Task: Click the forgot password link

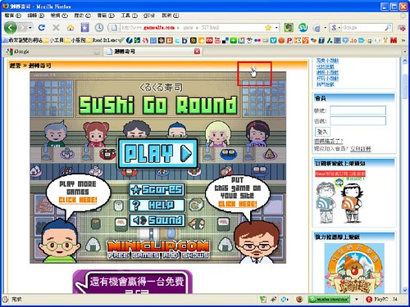Action: [328, 141]
